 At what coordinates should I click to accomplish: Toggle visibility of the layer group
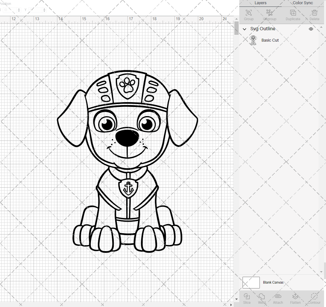click(x=311, y=29)
